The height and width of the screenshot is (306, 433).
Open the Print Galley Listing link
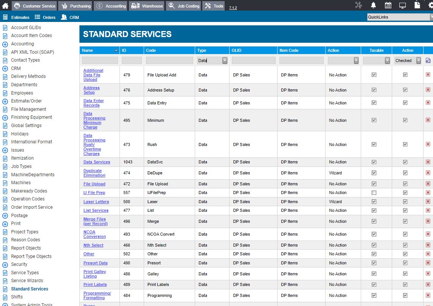(x=95, y=274)
